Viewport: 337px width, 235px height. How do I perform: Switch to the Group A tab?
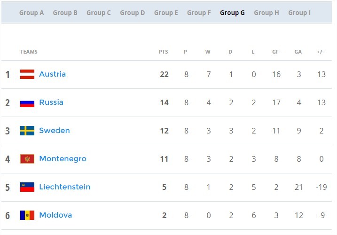point(31,13)
